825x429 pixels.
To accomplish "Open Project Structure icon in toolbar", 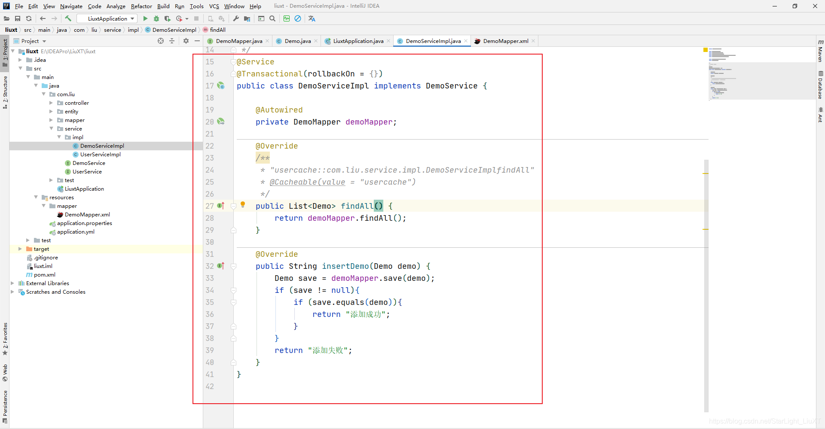I will point(247,18).
